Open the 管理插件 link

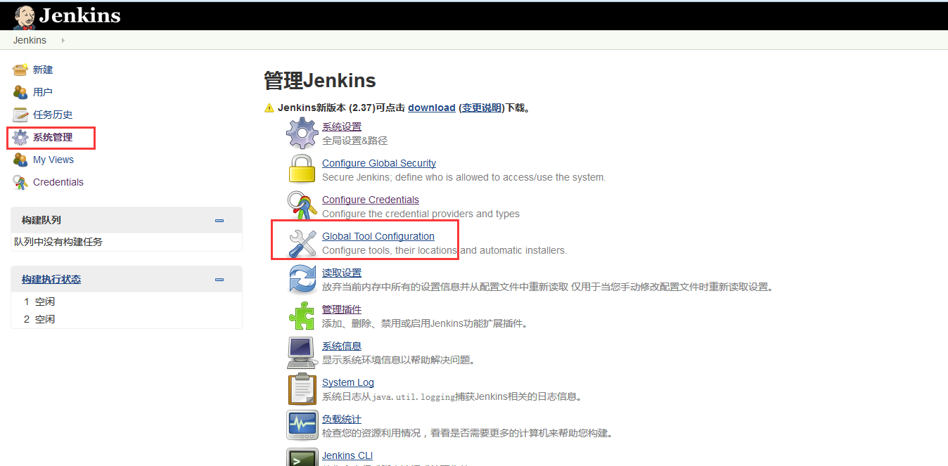[342, 309]
